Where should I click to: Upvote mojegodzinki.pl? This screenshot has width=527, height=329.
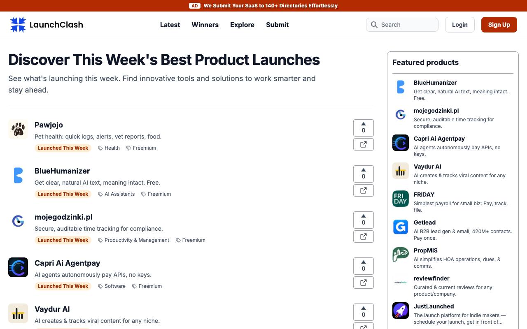[x=364, y=220]
